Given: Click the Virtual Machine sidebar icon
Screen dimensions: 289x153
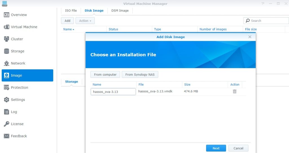Looking at the screenshot, I should coord(6,27).
